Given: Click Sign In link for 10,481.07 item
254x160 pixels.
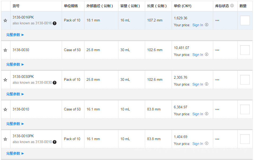Looking at the screenshot, I should pos(198,55).
